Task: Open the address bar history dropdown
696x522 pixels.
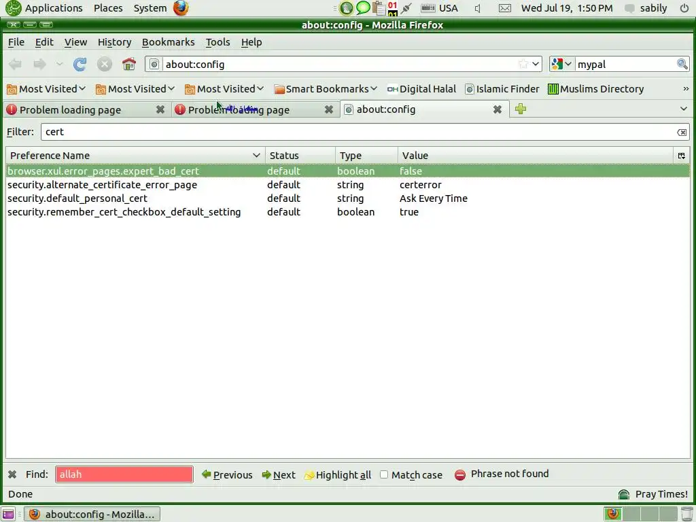Action: tap(536, 65)
